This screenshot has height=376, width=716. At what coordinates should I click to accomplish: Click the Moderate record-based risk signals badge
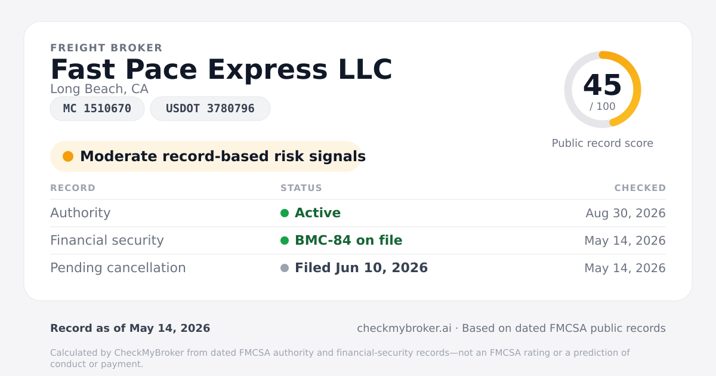206,156
